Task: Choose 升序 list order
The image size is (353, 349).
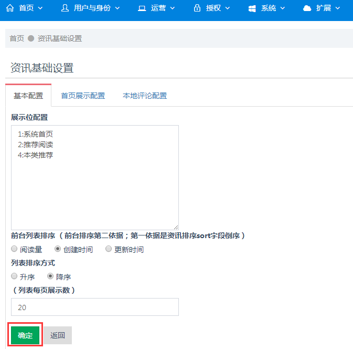Action: coord(14,276)
